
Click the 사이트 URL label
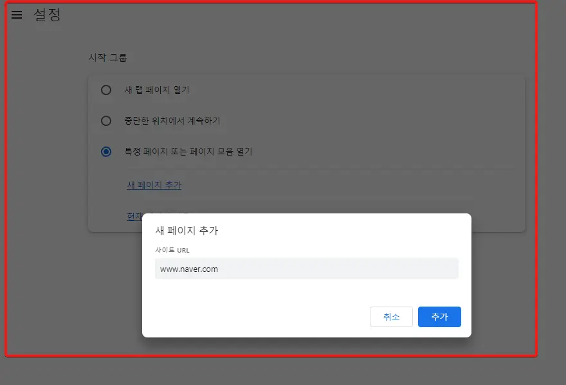point(172,250)
